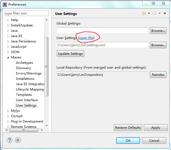Select the Help preference category
This screenshot has height=150, width=171.
click(x=14, y=20)
